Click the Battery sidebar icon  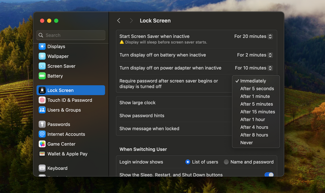tap(42, 76)
